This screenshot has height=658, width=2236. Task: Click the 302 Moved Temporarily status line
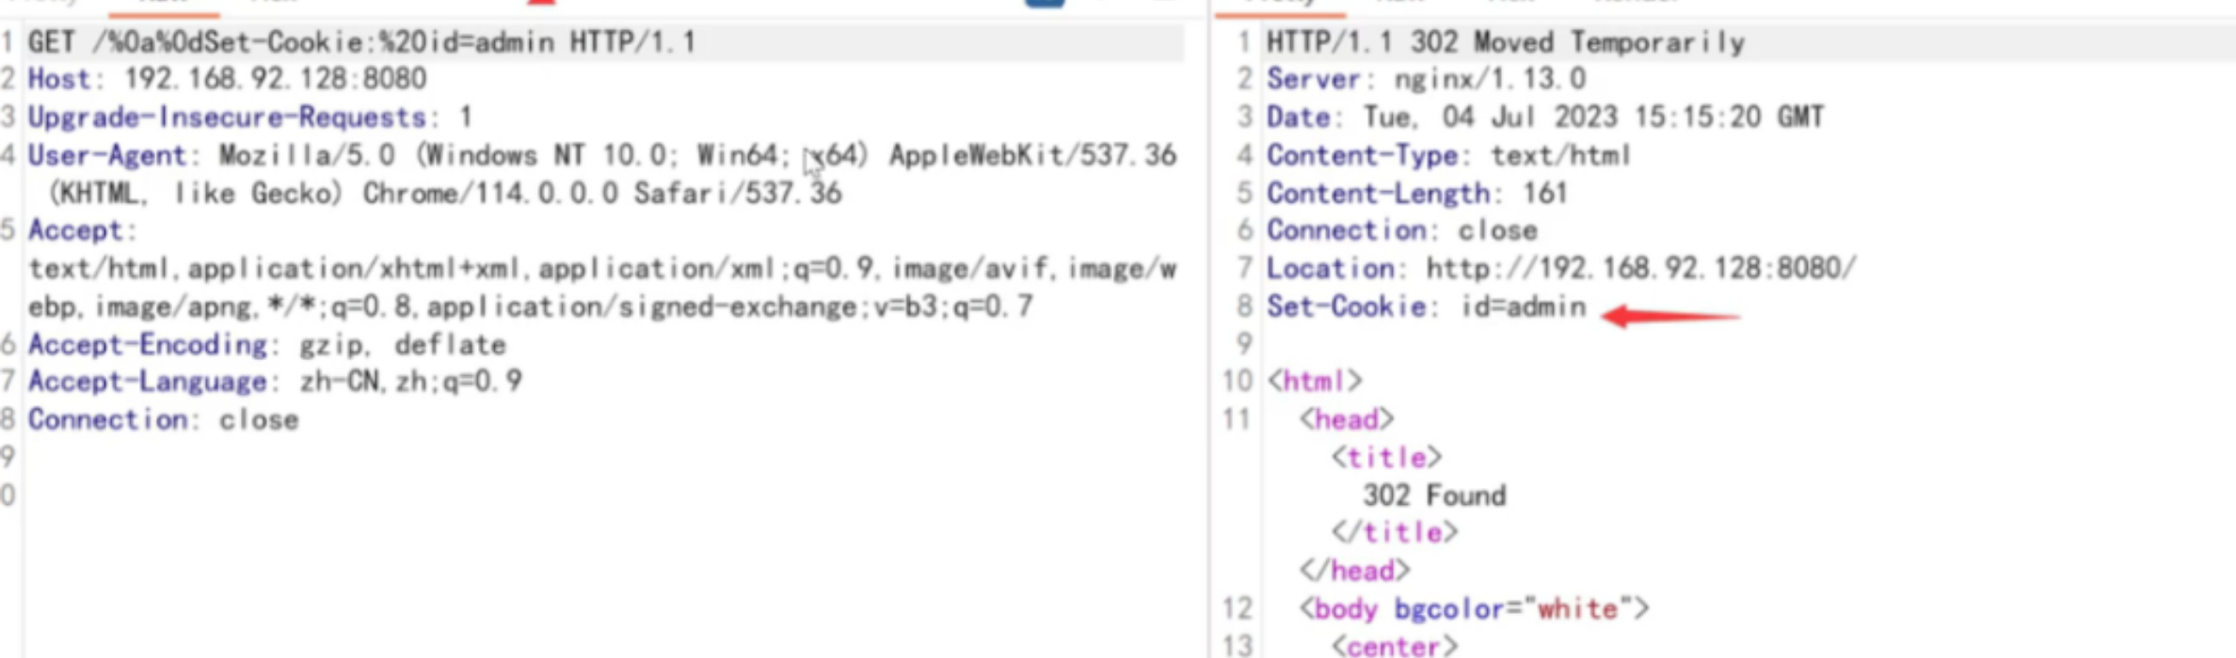point(1505,43)
